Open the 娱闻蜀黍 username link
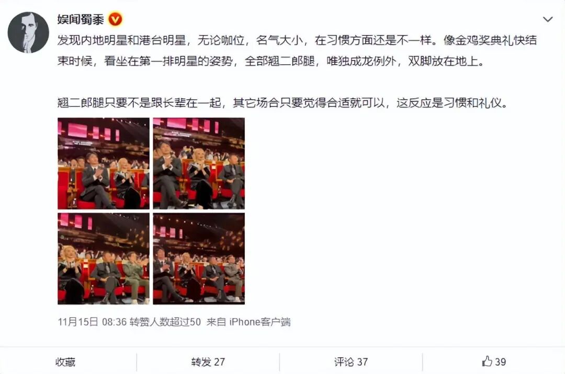 pyautogui.click(x=81, y=19)
